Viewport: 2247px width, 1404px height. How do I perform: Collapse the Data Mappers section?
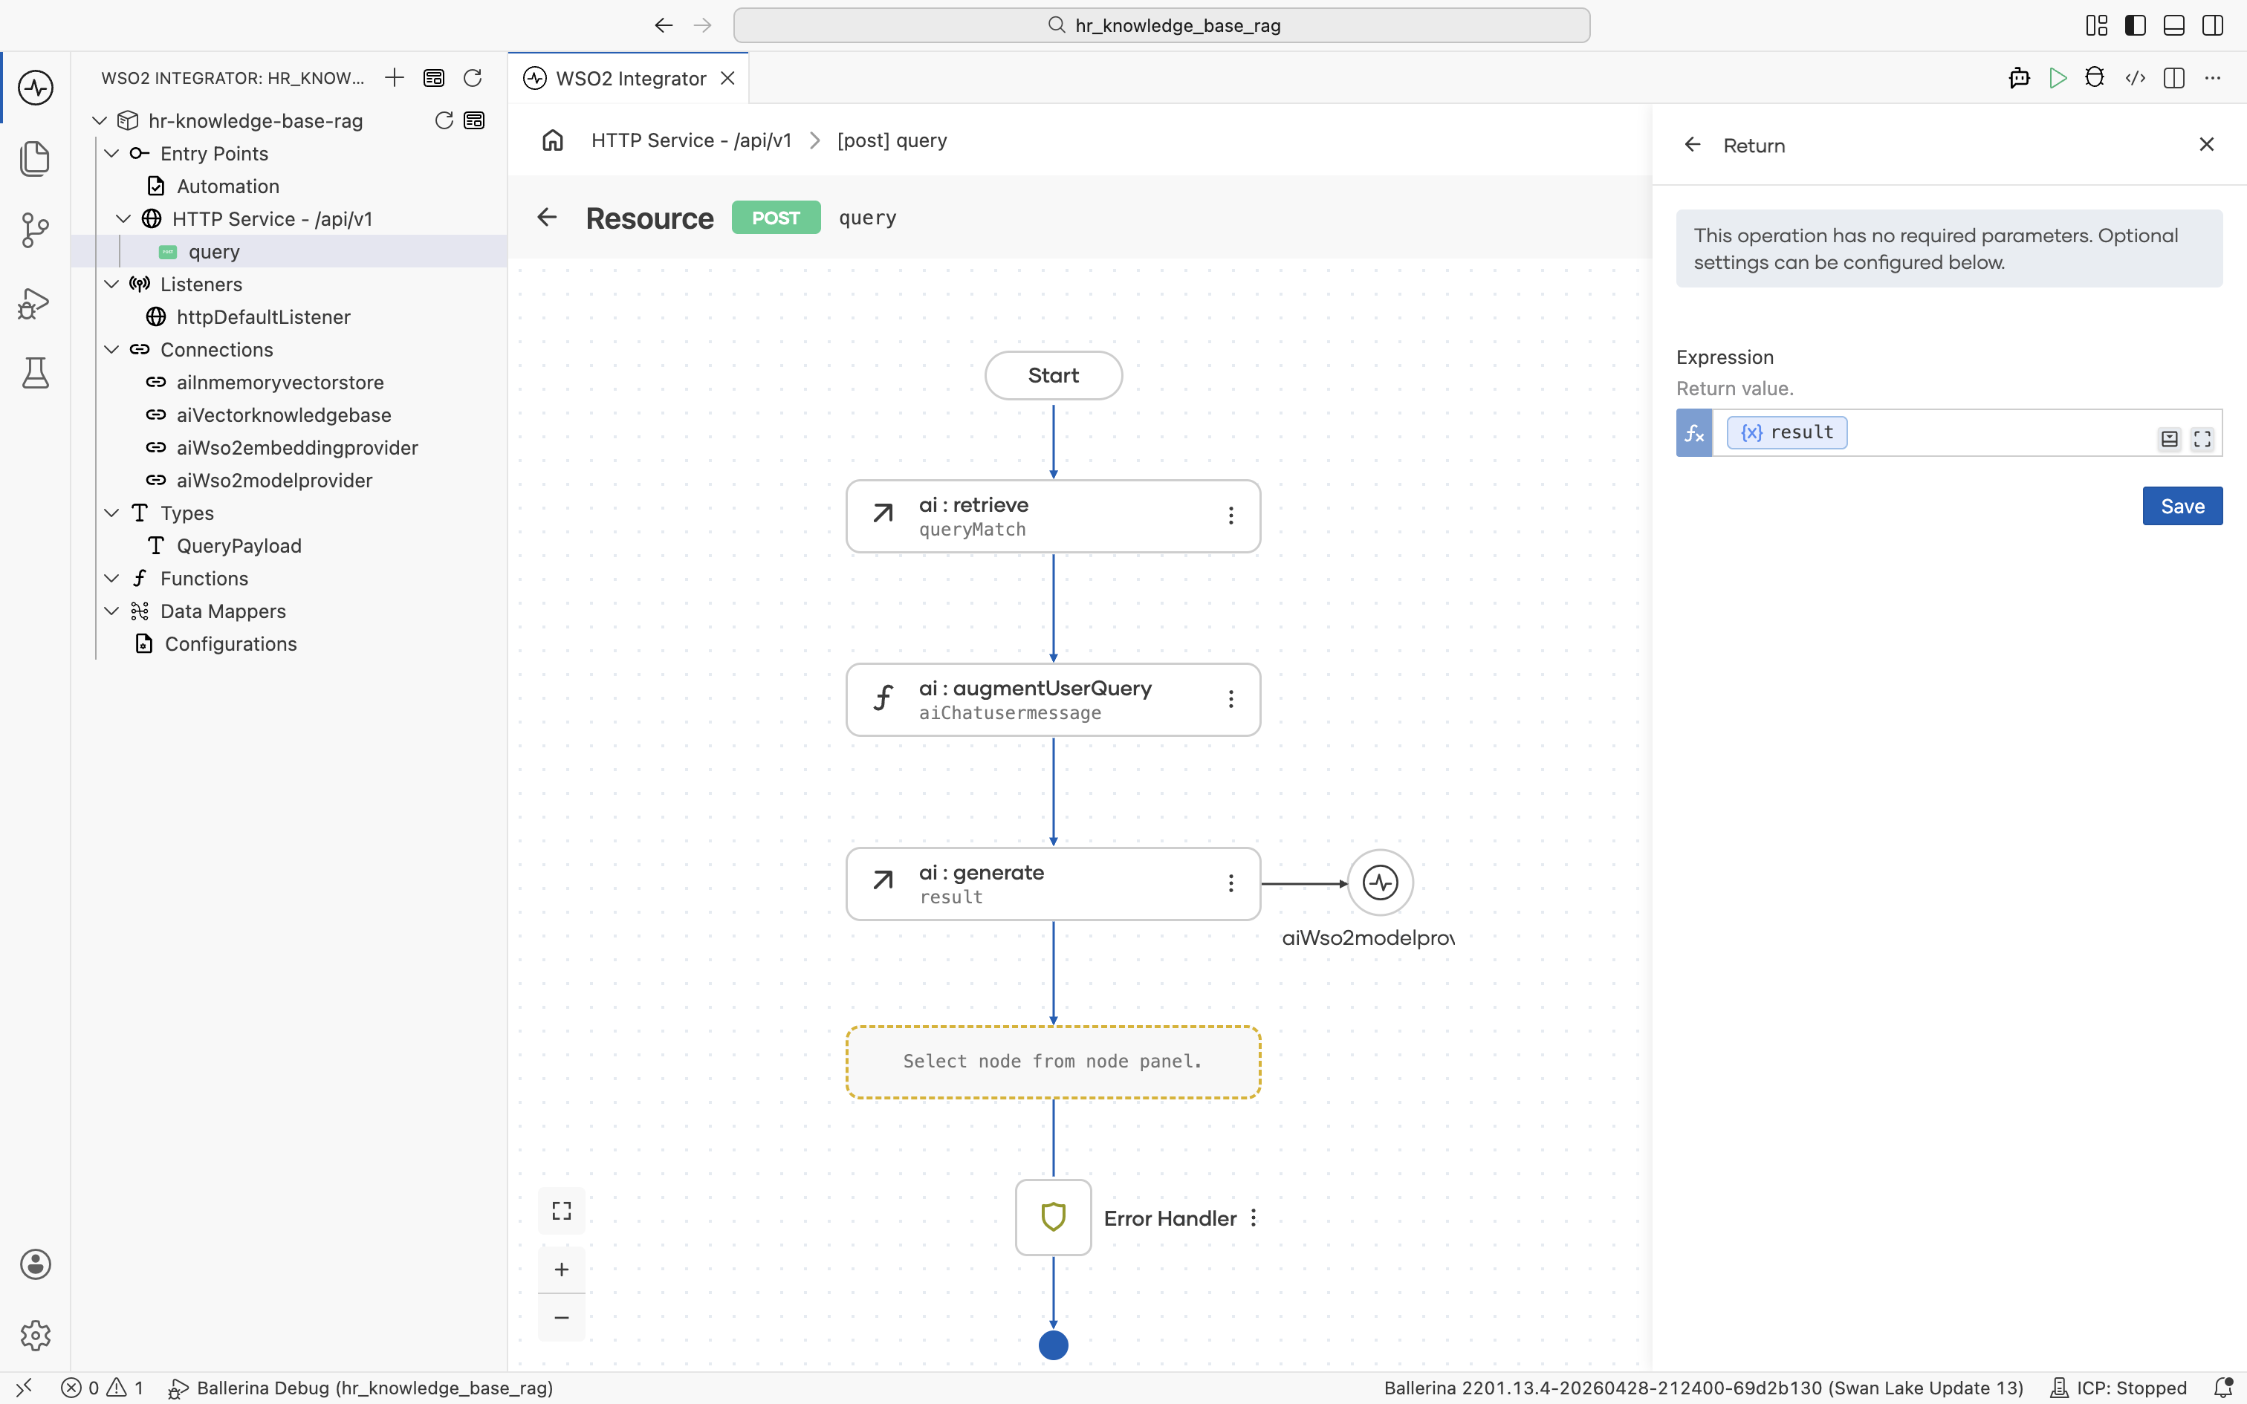(111, 611)
